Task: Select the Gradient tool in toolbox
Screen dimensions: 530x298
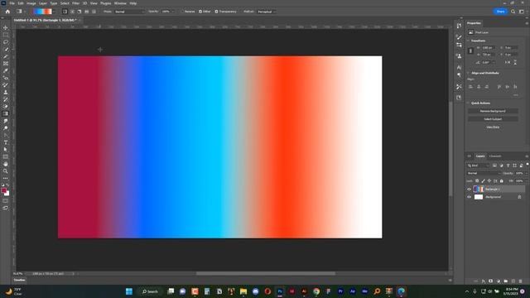Action: [6, 113]
